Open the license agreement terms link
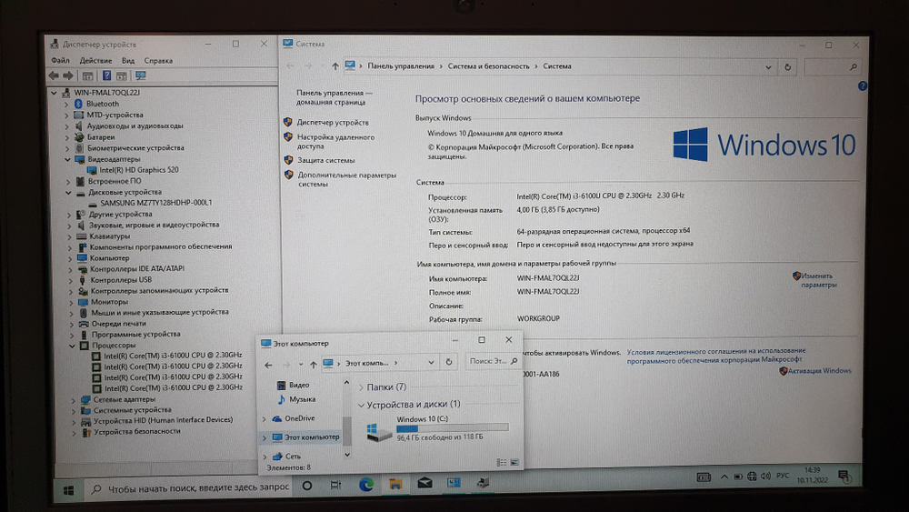 [x=716, y=355]
